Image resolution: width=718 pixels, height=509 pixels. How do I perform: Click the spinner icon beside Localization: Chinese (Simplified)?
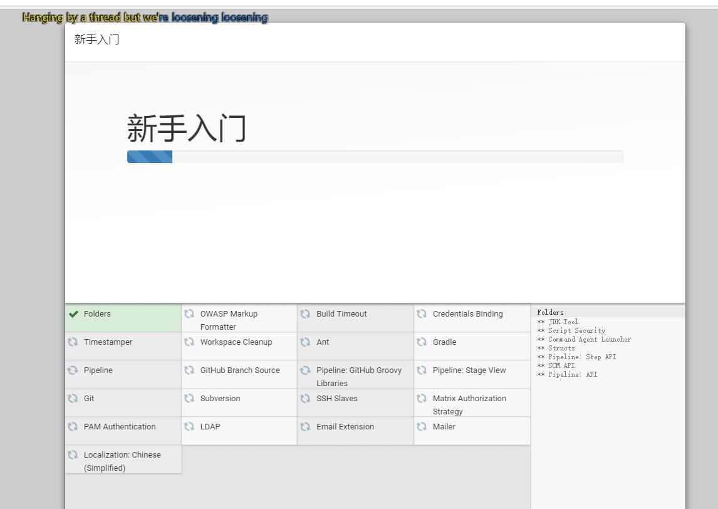[x=73, y=454]
